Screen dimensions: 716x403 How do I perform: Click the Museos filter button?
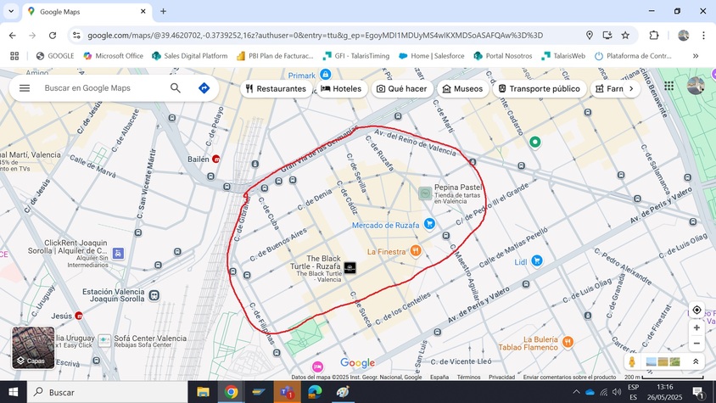pyautogui.click(x=462, y=89)
